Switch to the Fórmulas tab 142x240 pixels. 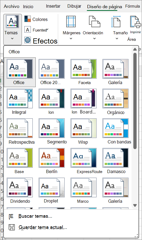point(133,6)
